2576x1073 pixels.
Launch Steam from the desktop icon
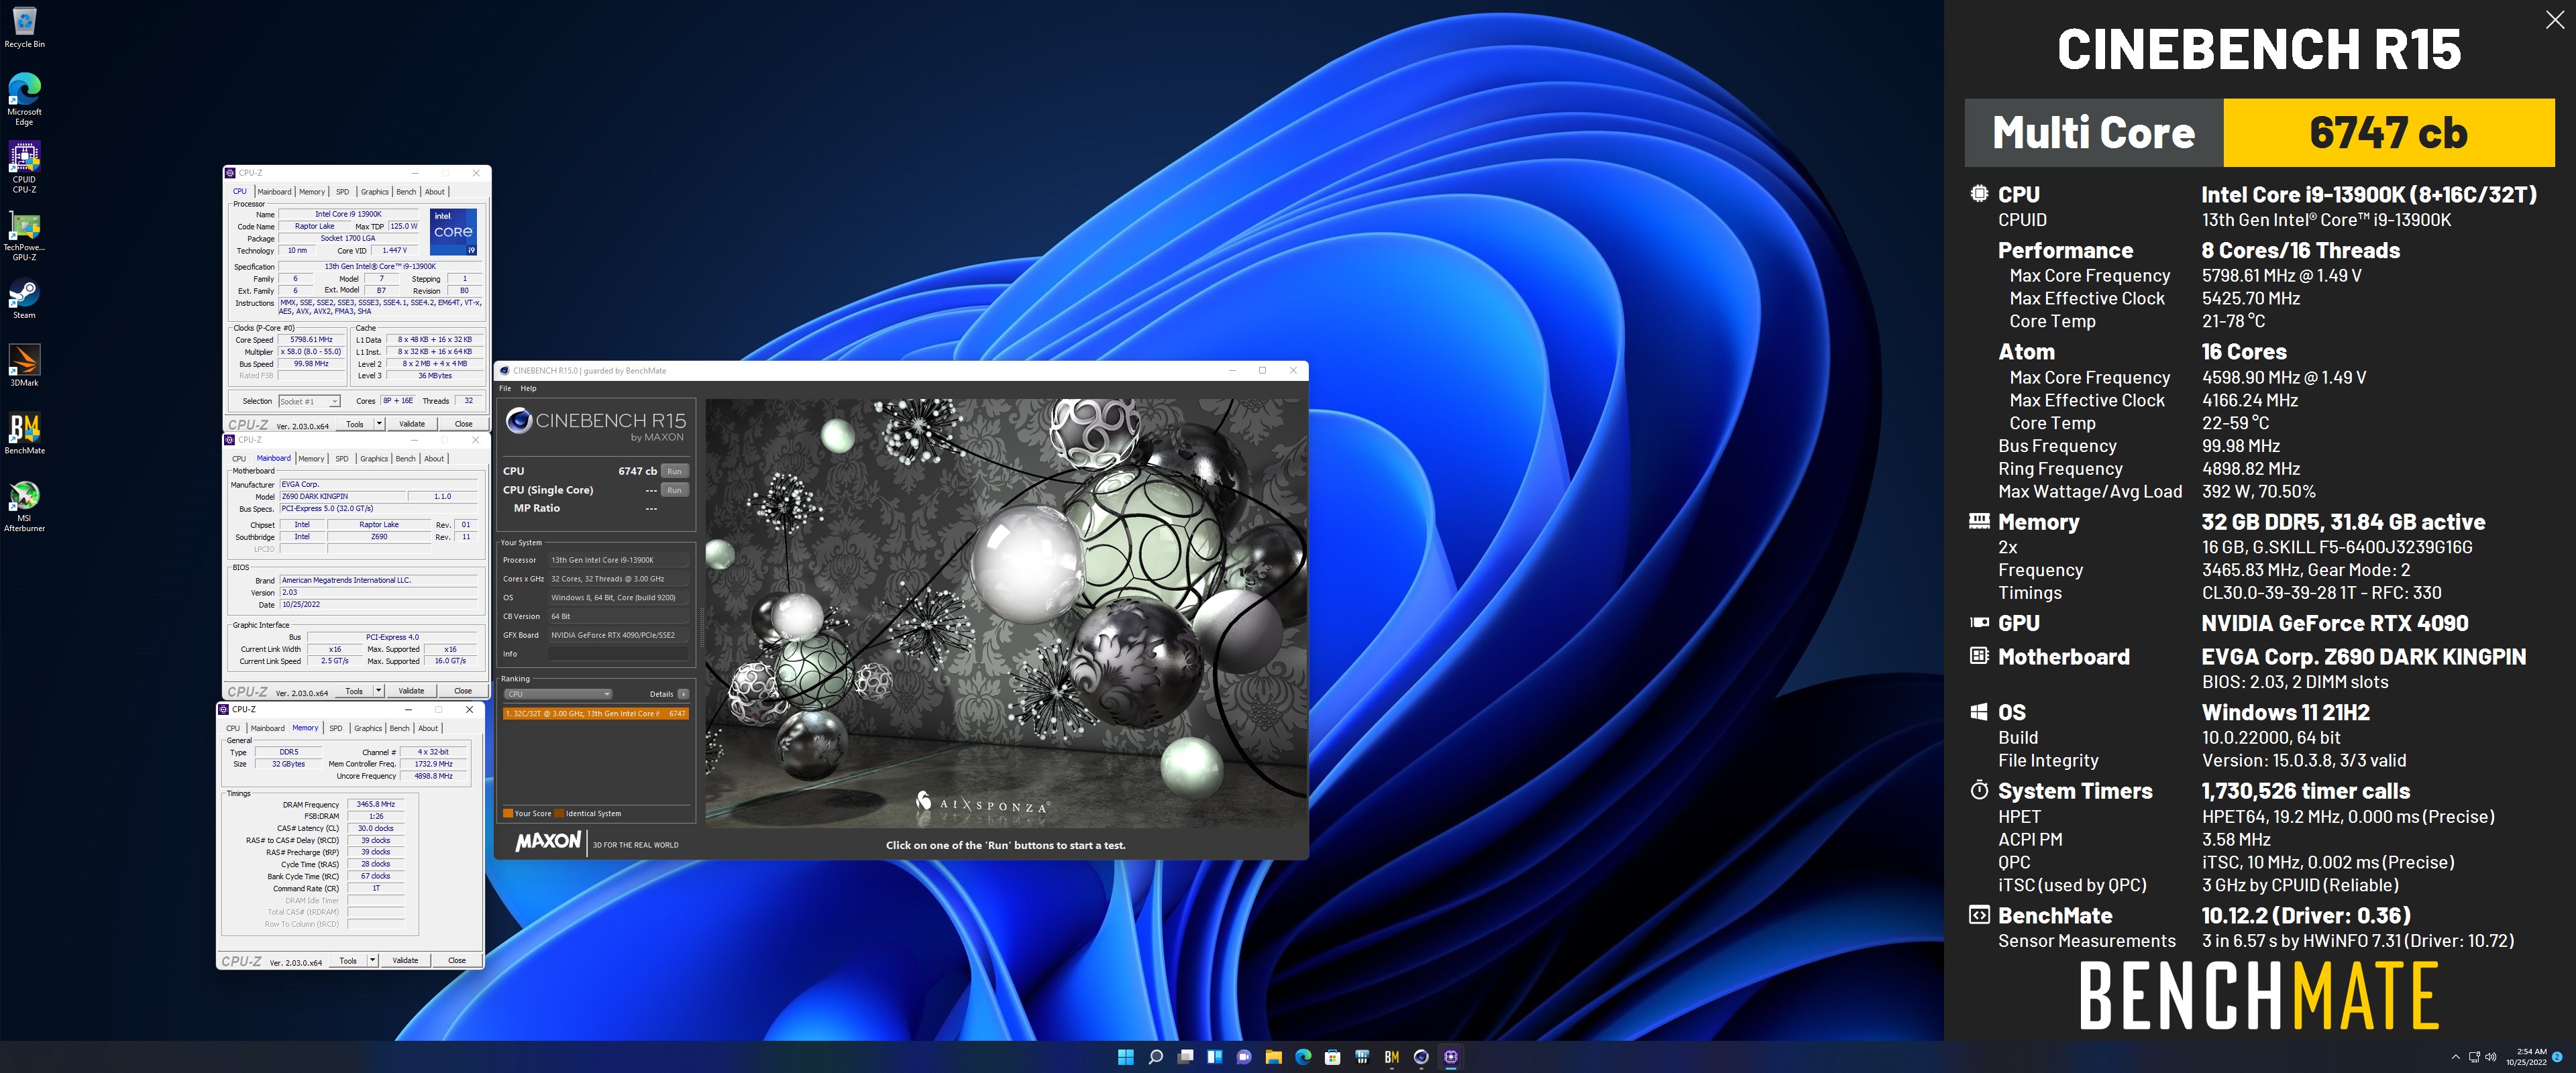tap(24, 299)
